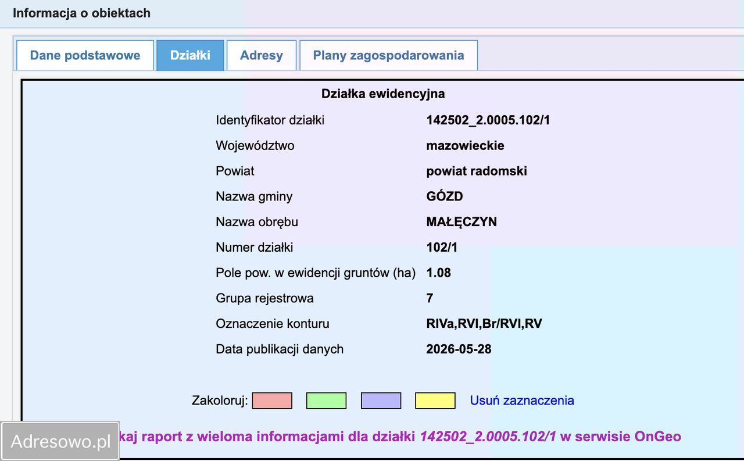Image resolution: width=744 pixels, height=461 pixels.
Task: Pick the green Zakoloruj color swatch
Action: tap(326, 401)
